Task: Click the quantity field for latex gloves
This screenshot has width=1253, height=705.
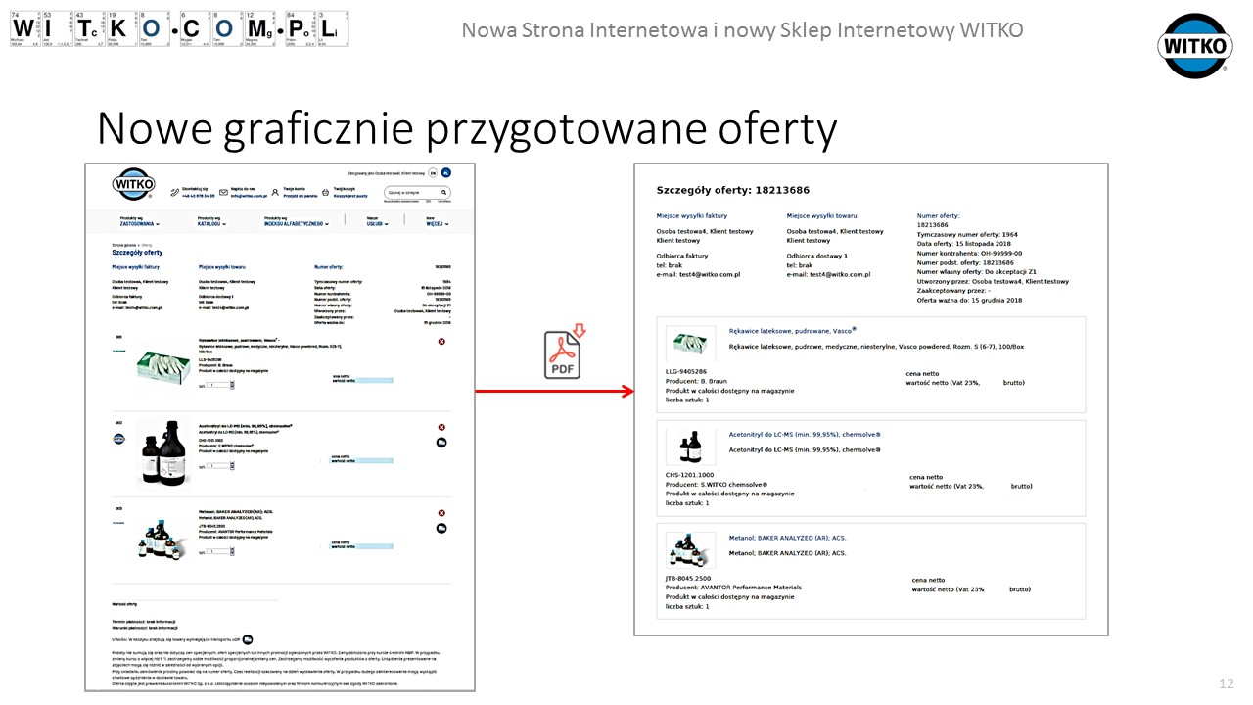Action: pyautogui.click(x=218, y=385)
